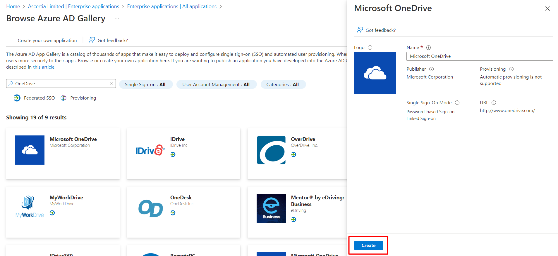Click the Publisher info icon
The width and height of the screenshot is (558, 256).
431,69
